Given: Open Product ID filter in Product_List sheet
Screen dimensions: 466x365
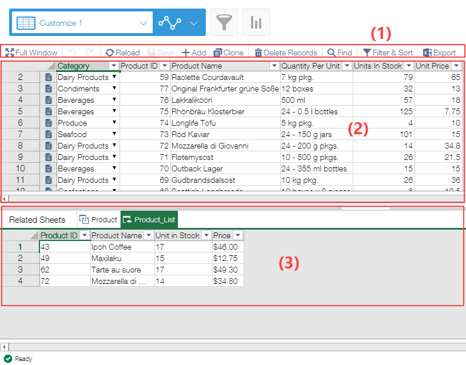Looking at the screenshot, I should (85, 235).
